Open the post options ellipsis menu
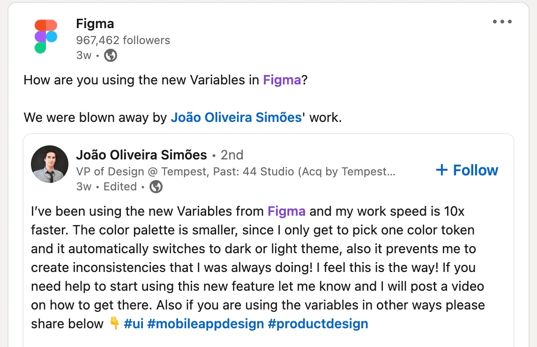This screenshot has height=347, width=537. [502, 21]
